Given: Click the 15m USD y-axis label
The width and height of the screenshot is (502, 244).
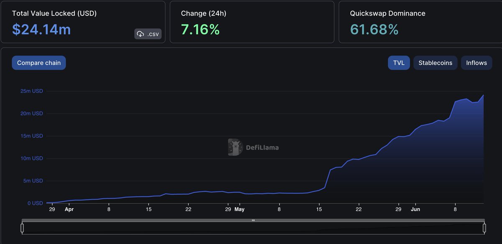Looking at the screenshot, I should point(32,136).
